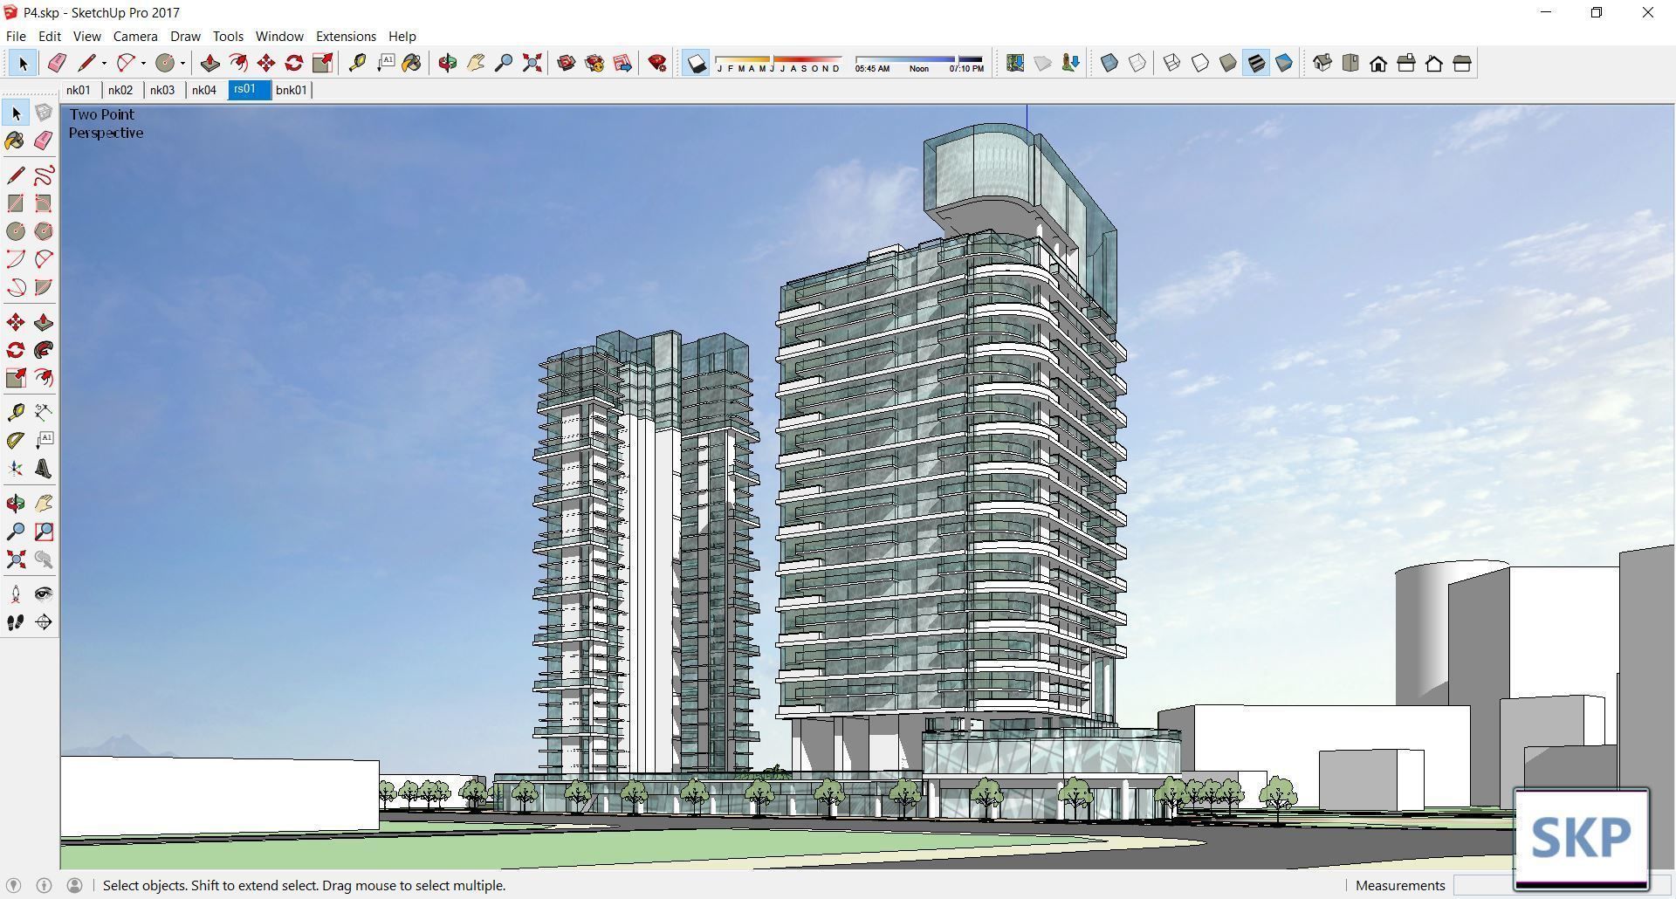The height and width of the screenshot is (899, 1676).
Task: Select the Follow Me tool
Action: click(44, 350)
